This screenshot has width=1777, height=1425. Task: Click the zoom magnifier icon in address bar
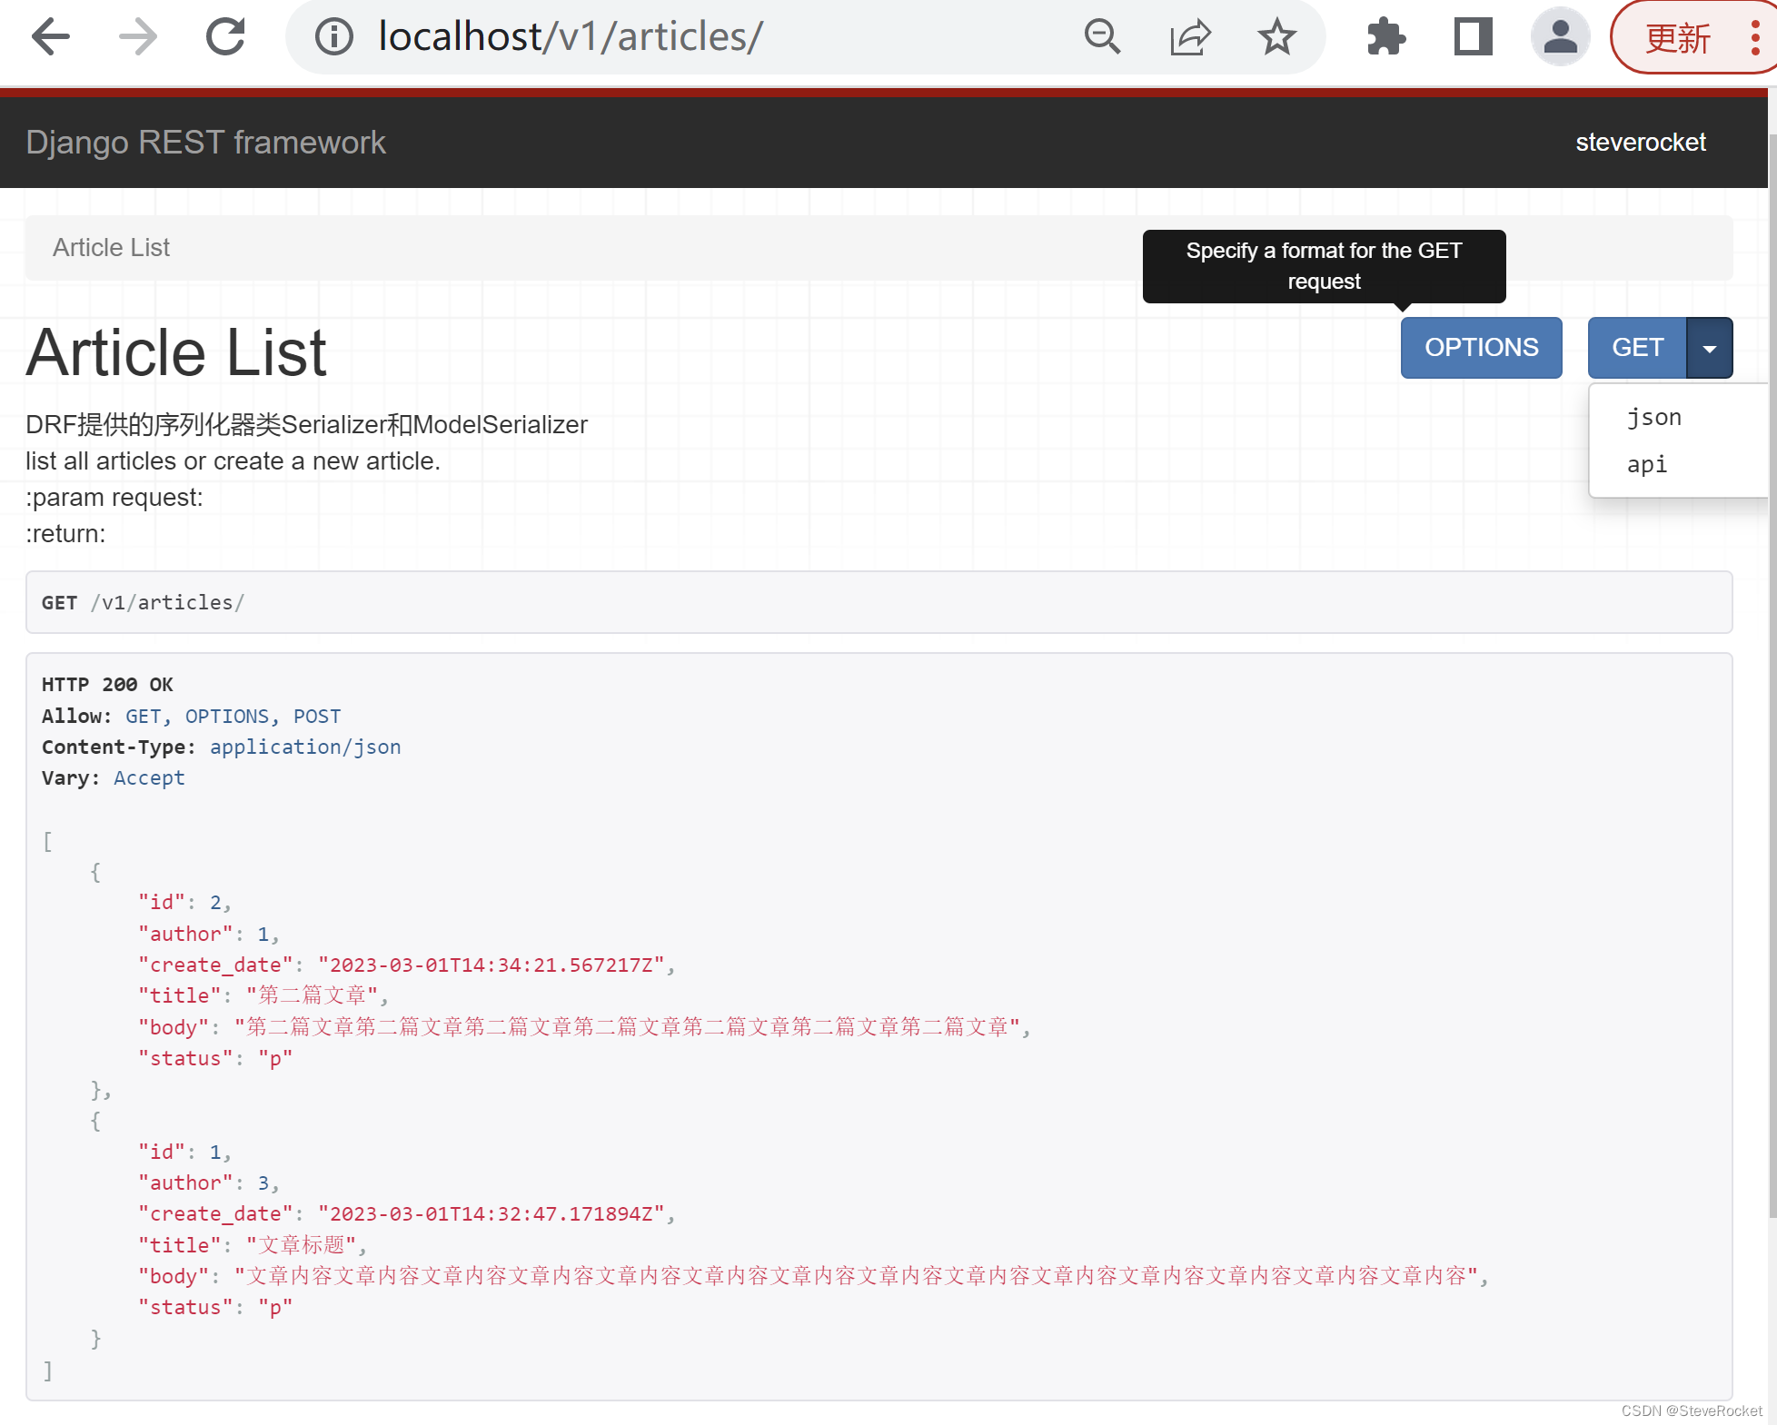pos(1102,37)
